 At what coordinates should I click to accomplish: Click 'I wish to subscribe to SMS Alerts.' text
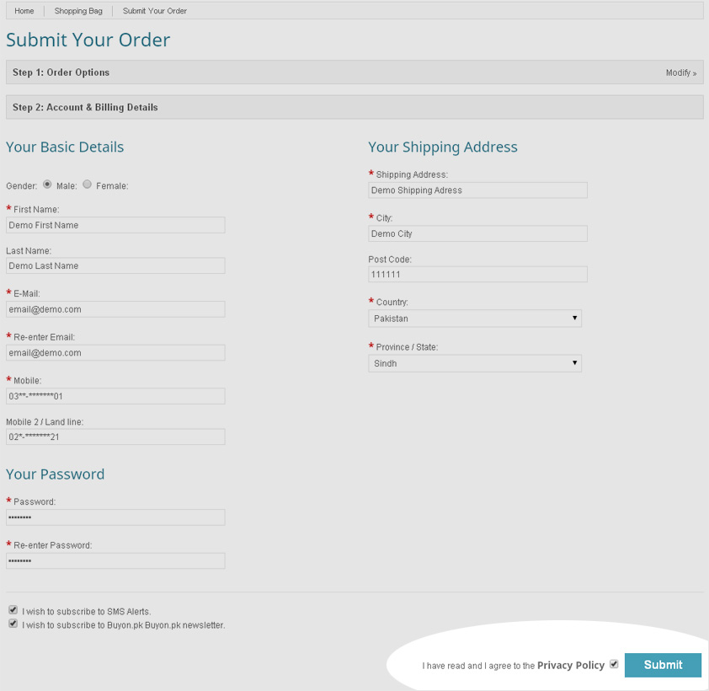click(x=87, y=612)
